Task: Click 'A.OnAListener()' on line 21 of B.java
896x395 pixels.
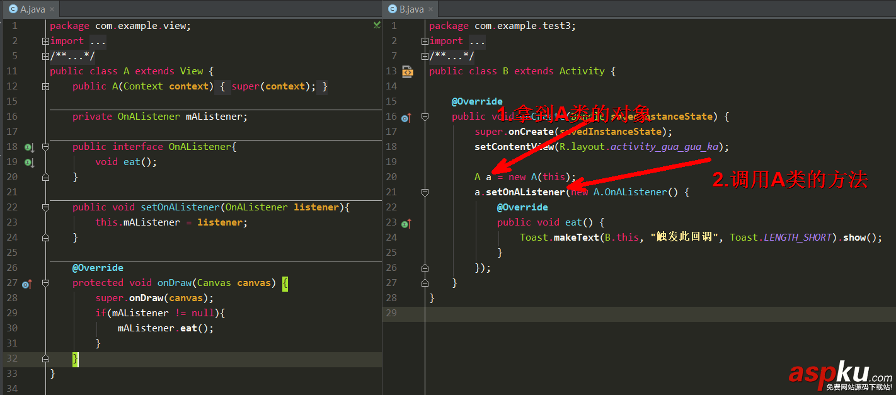Action: click(636, 192)
